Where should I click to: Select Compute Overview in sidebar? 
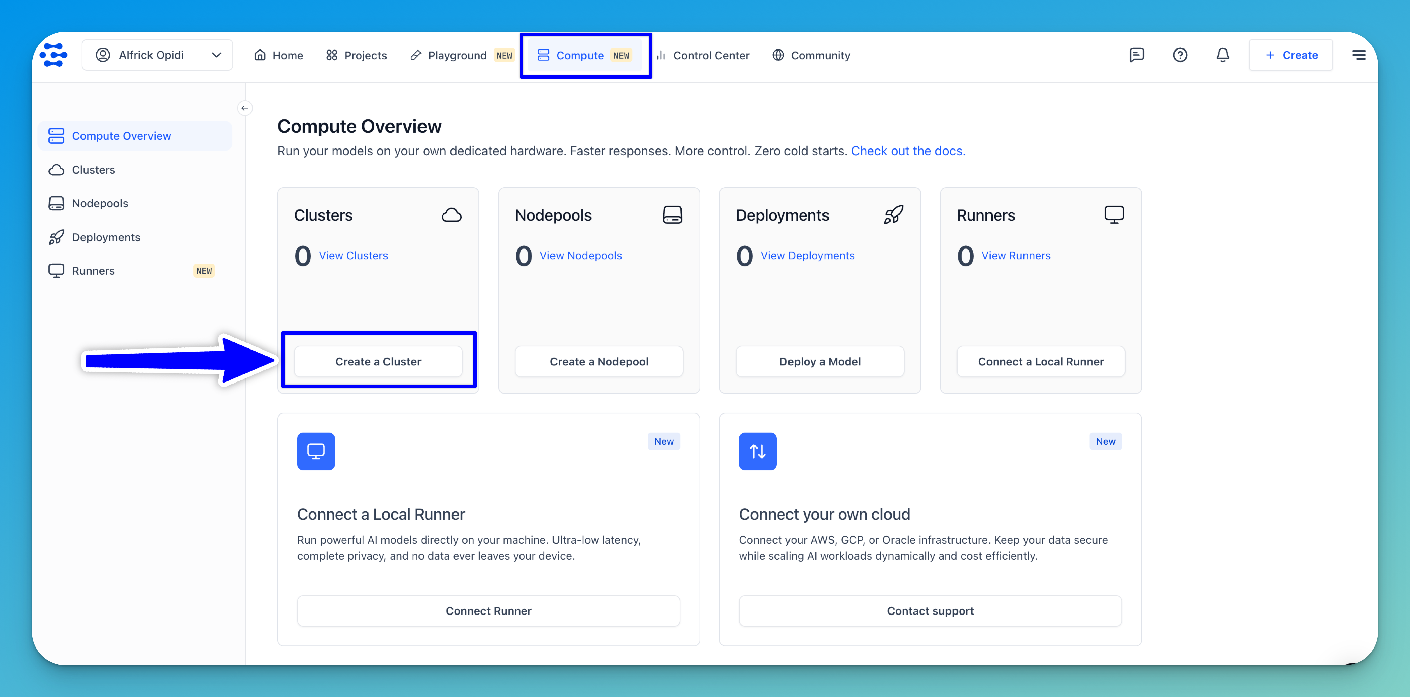coord(135,136)
